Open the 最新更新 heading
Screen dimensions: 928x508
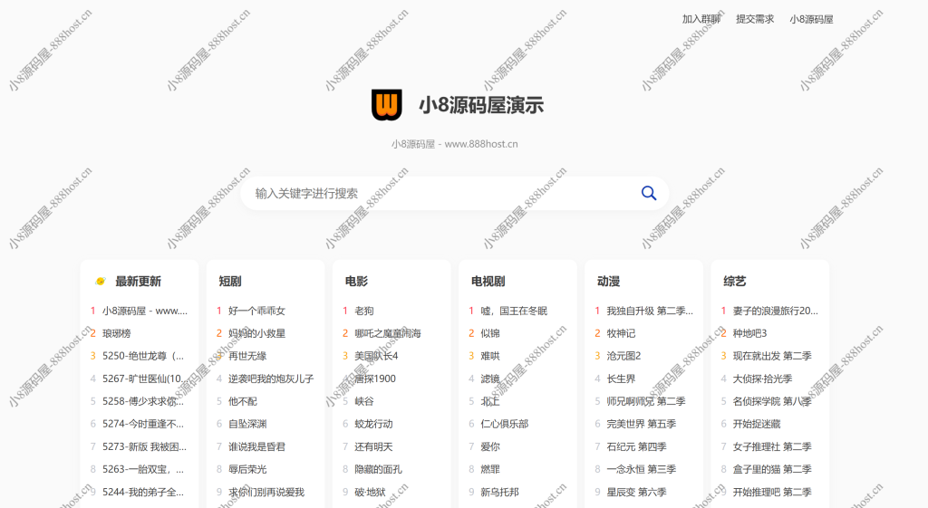tap(138, 282)
